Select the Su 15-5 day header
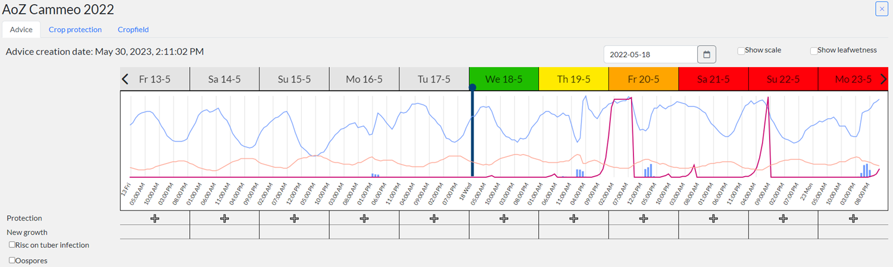 (294, 79)
